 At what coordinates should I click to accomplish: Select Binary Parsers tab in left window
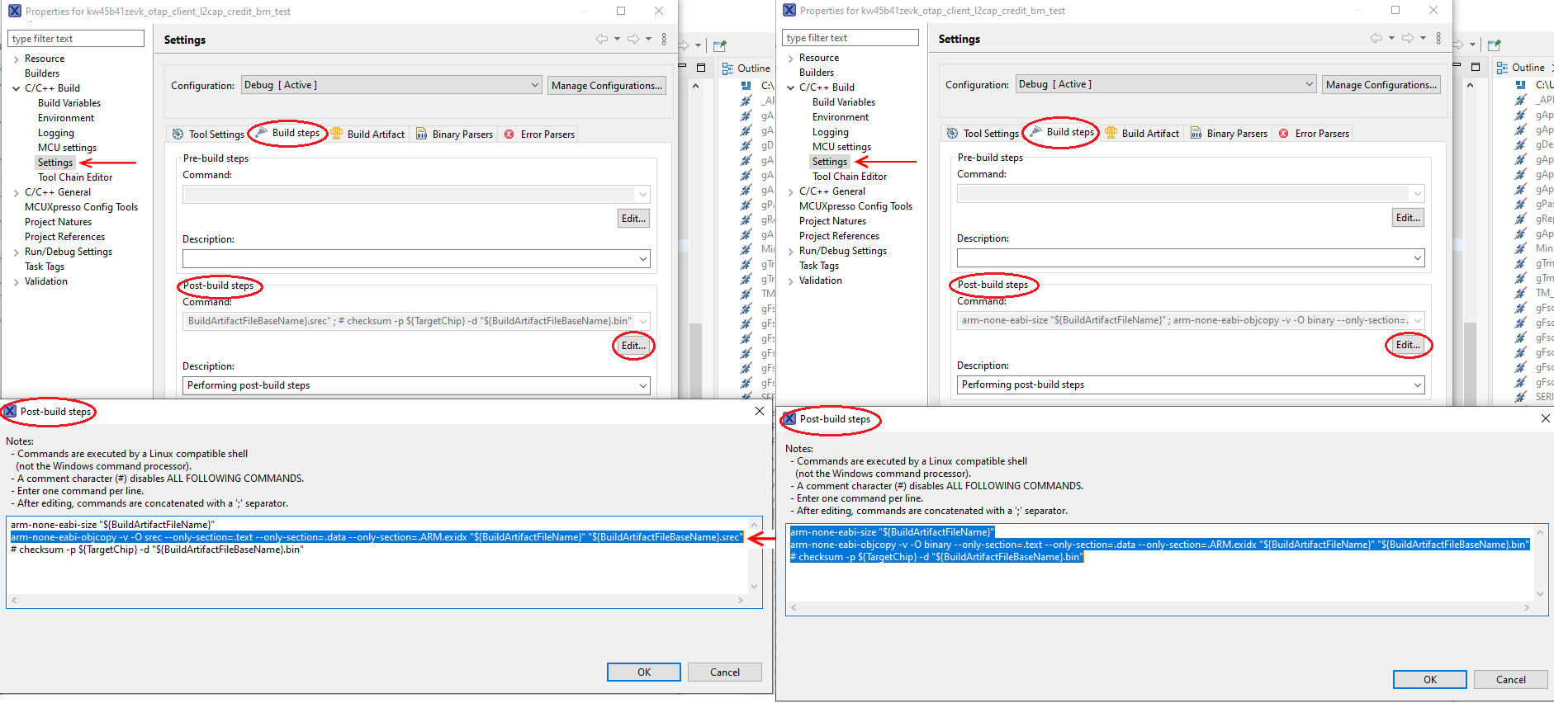point(462,134)
